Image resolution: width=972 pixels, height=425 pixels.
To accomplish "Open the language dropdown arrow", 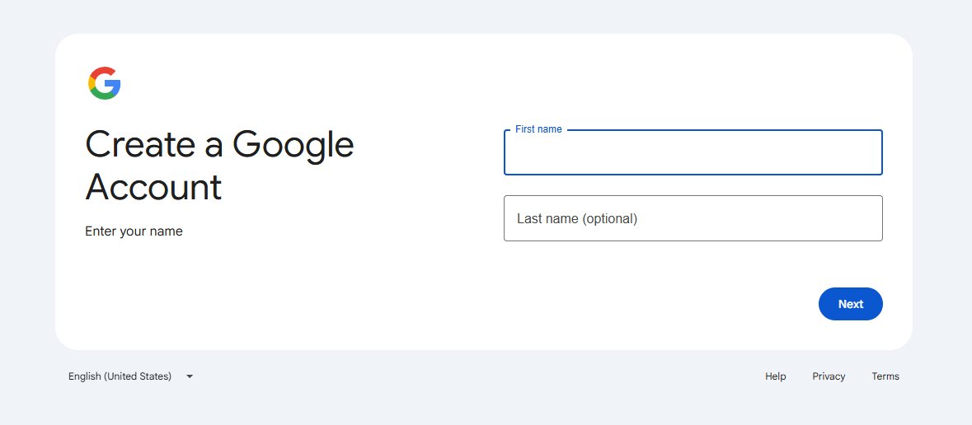I will click(x=190, y=376).
